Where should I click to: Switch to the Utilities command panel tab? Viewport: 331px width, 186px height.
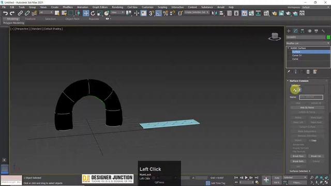[x=323, y=31]
